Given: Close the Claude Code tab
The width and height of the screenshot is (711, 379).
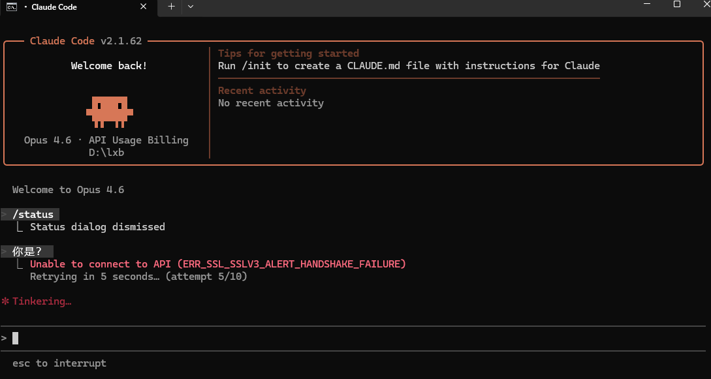Looking at the screenshot, I should pos(143,7).
